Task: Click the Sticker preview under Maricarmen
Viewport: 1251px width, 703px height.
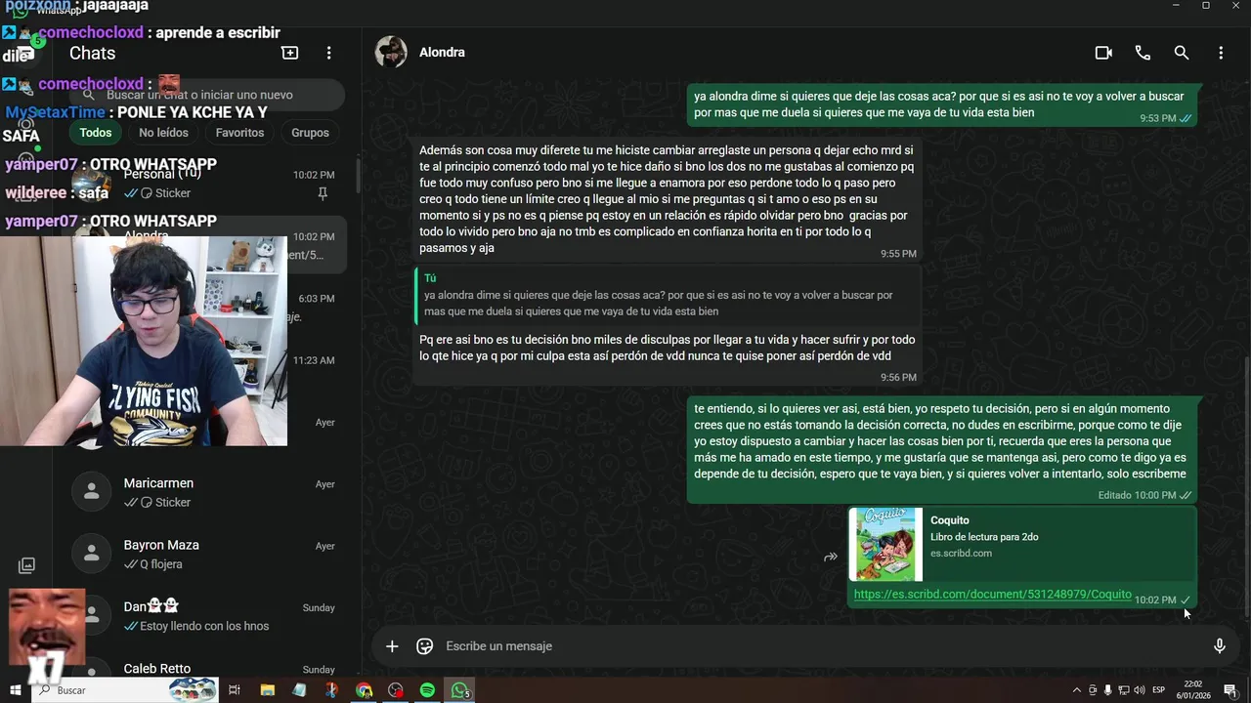Action: [157, 503]
